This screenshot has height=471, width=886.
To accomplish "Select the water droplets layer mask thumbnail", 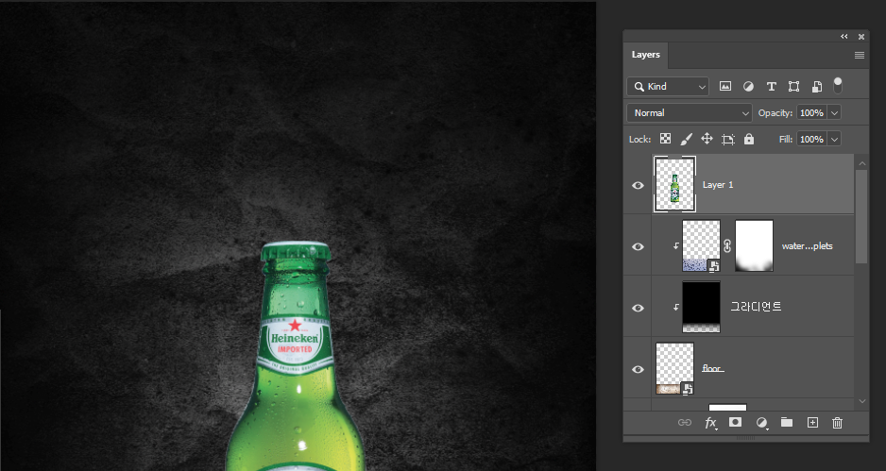I will tap(754, 245).
